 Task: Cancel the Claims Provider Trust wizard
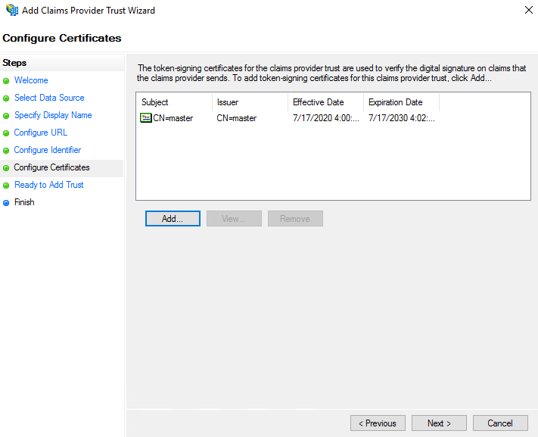pyautogui.click(x=500, y=423)
